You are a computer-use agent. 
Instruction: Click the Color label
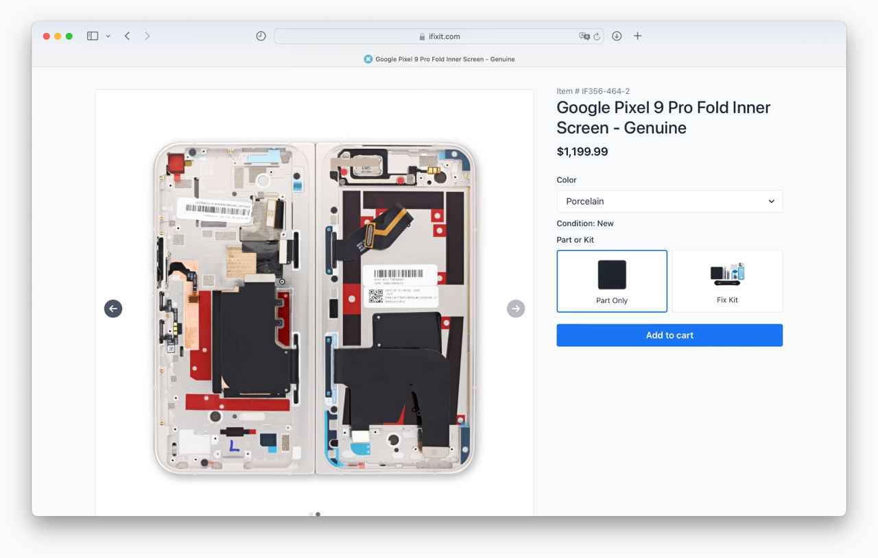[x=567, y=180]
